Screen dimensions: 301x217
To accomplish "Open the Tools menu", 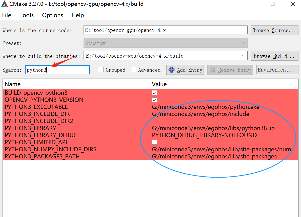I will pyautogui.click(x=27, y=15).
